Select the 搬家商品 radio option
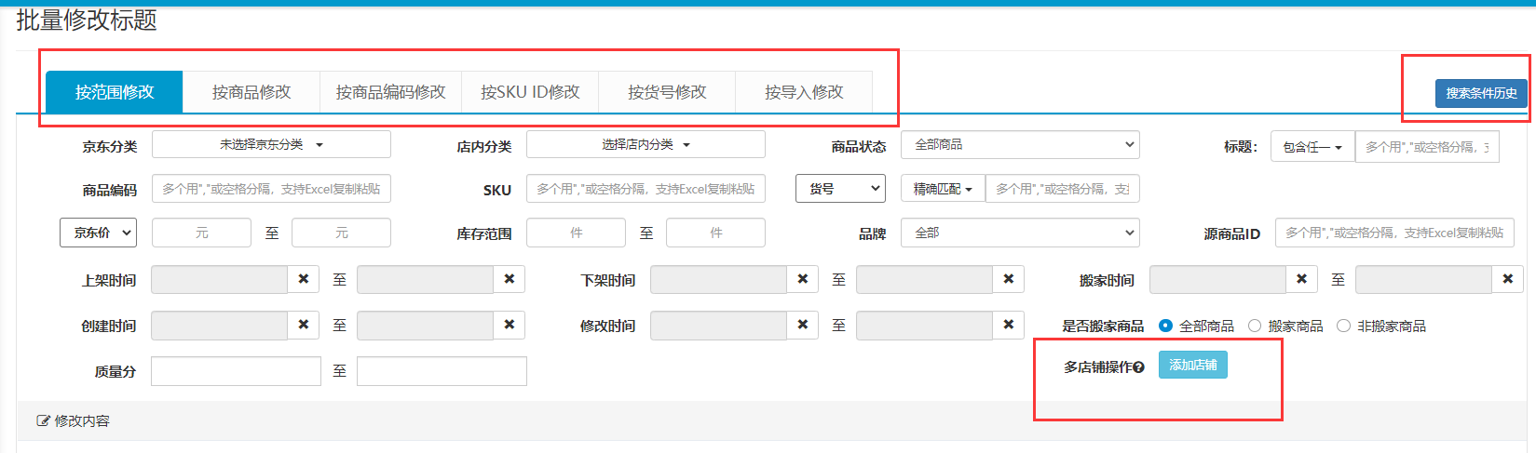 (x=1255, y=326)
